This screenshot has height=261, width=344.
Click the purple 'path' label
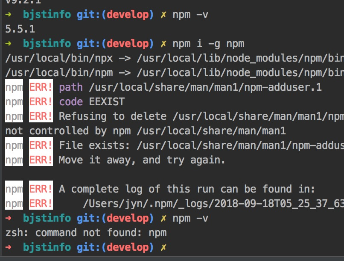71,88
